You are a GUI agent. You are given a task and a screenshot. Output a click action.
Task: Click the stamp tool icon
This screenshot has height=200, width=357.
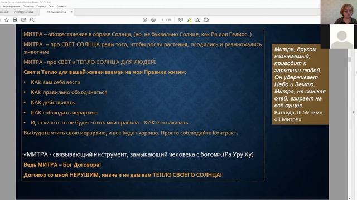click(x=206, y=20)
